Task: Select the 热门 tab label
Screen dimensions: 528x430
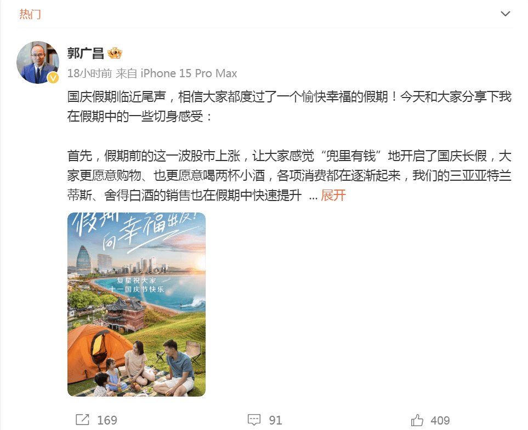Action: click(30, 14)
